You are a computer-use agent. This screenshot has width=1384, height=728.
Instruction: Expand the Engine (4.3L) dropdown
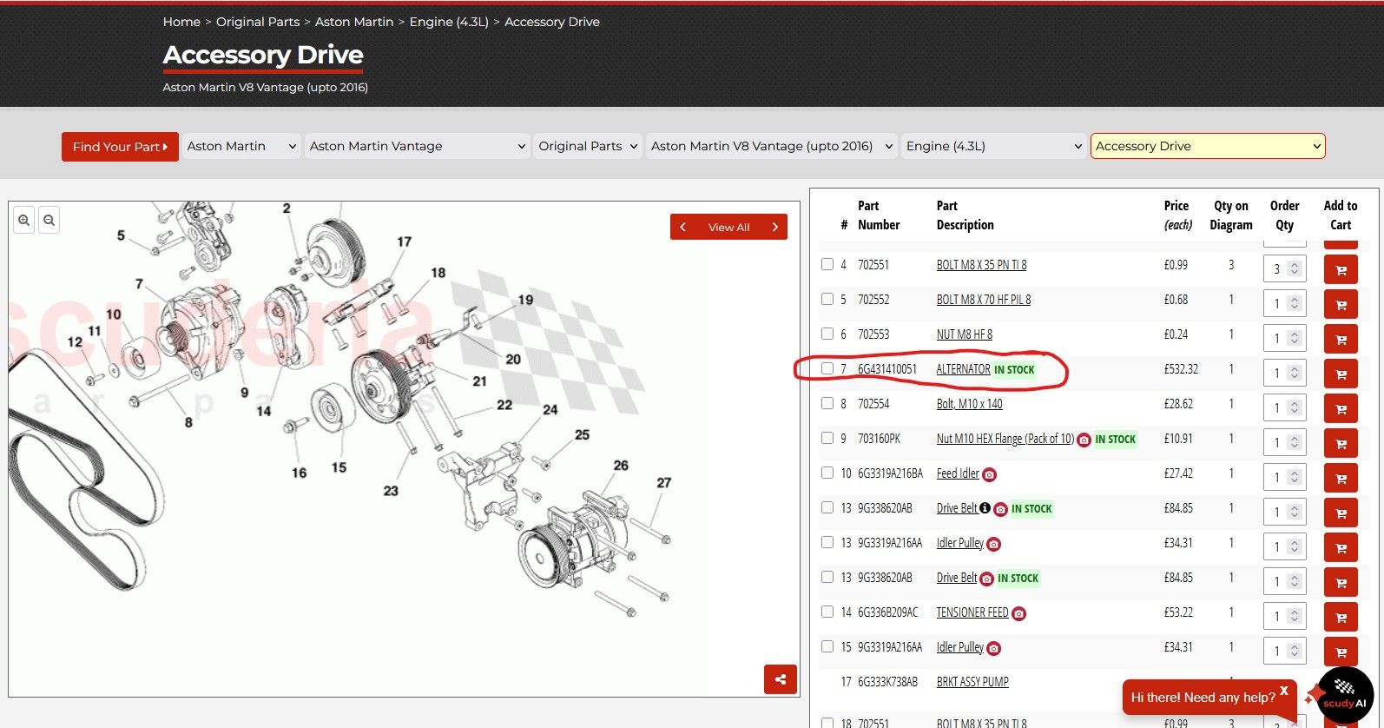[993, 146]
